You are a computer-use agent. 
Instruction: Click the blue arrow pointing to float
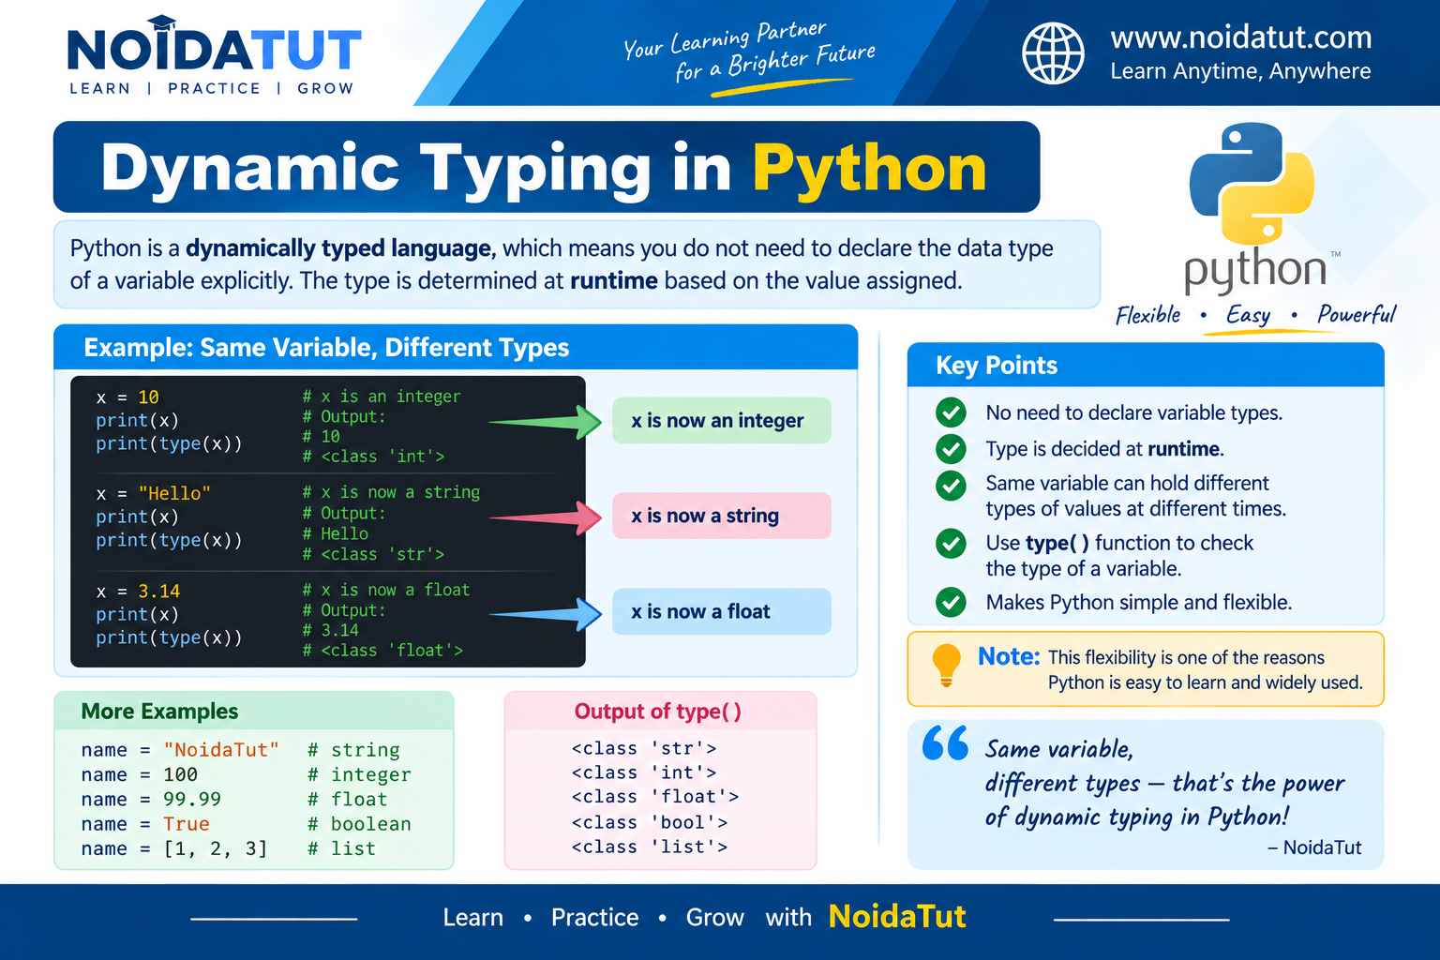(x=545, y=614)
